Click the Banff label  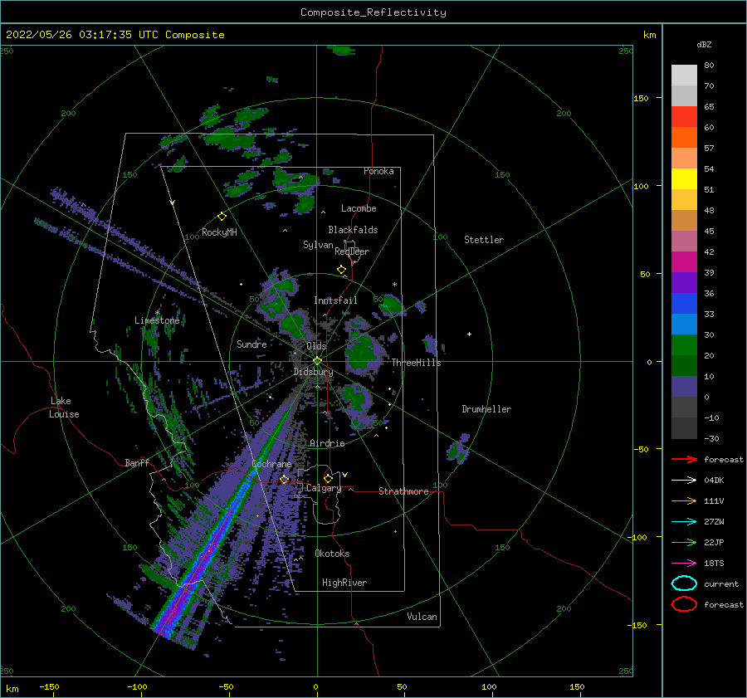point(137,462)
